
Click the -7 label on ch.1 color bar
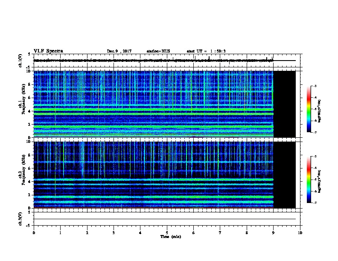tap(315, 132)
